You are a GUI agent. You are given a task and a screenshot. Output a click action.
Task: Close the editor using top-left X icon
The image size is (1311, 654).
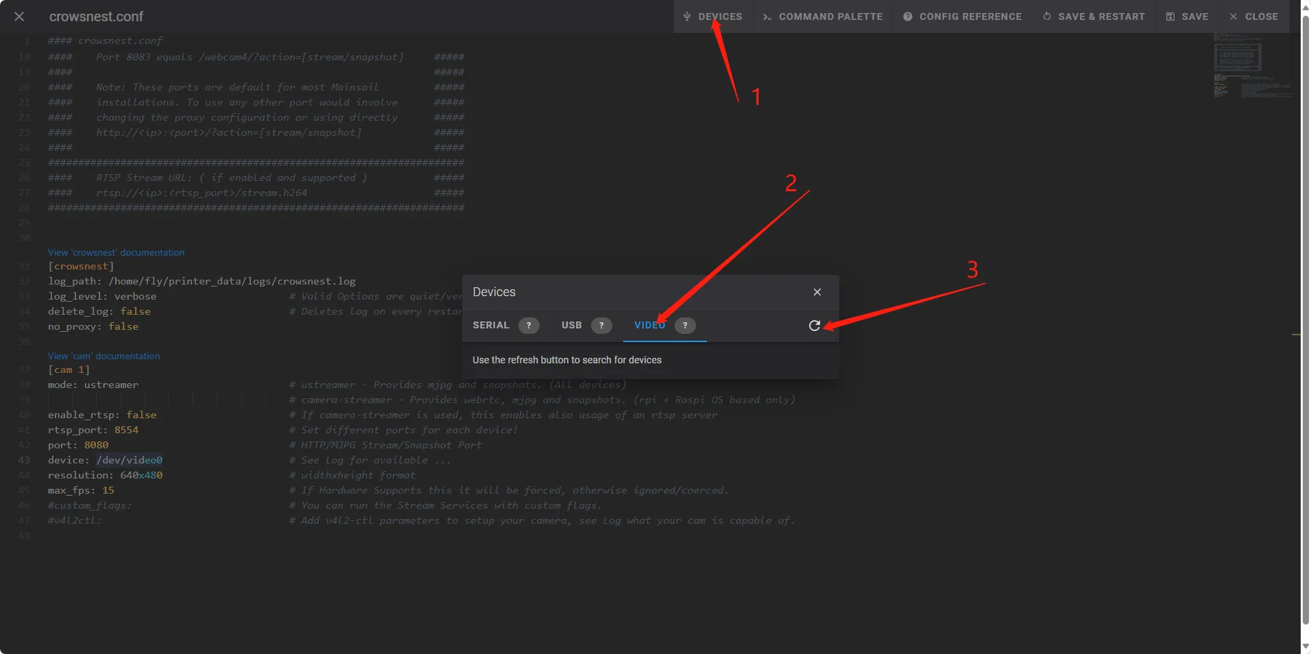pos(19,16)
